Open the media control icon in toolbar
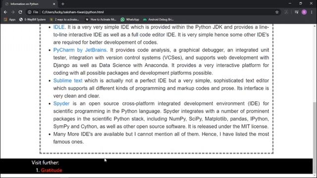Viewport: 317px width, 178px height. 296,12
